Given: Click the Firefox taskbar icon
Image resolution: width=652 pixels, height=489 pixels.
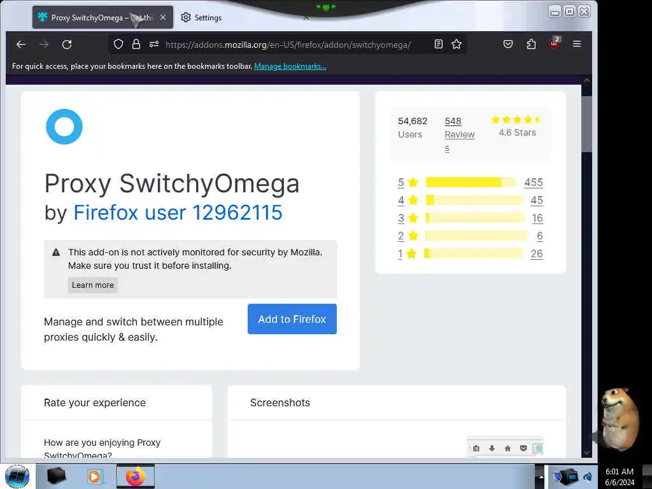Looking at the screenshot, I should pyautogui.click(x=135, y=476).
